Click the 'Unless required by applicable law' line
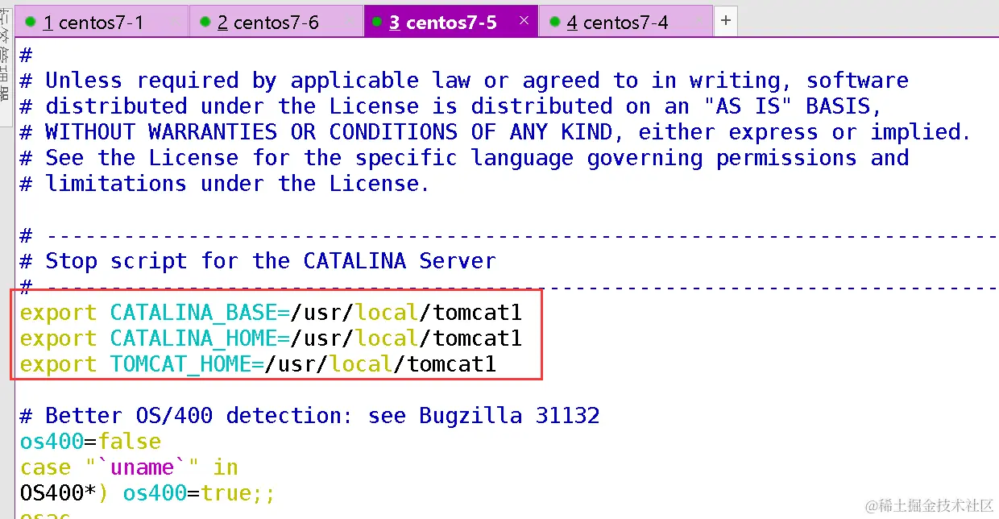Image resolution: width=999 pixels, height=519 pixels. (464, 81)
